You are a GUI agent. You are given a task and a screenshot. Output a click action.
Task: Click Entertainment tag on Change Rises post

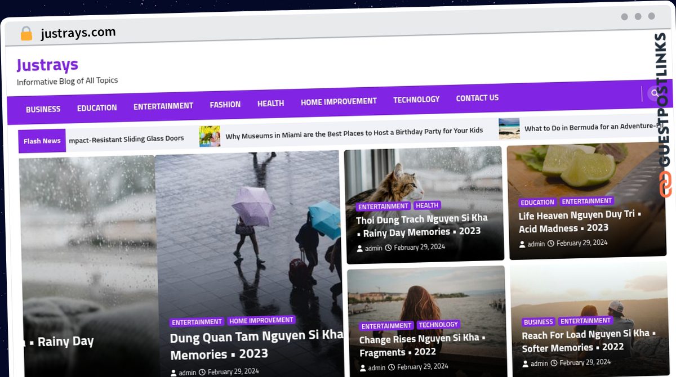pyautogui.click(x=386, y=326)
